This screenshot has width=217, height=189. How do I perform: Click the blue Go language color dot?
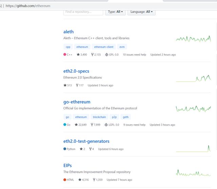coord(65,125)
